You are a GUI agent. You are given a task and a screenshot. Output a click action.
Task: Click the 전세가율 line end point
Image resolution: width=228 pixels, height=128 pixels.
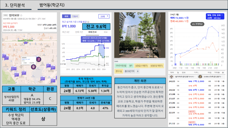click(x=104, y=65)
